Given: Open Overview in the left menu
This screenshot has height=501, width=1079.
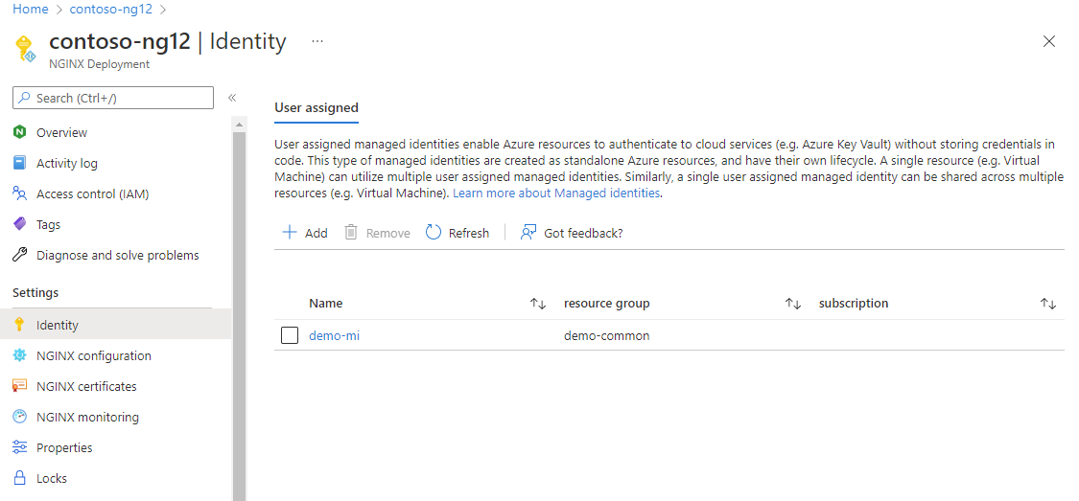Looking at the screenshot, I should click(x=62, y=132).
